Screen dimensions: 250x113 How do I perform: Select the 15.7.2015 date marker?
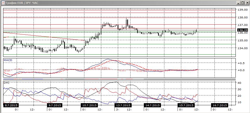tap(186, 105)
